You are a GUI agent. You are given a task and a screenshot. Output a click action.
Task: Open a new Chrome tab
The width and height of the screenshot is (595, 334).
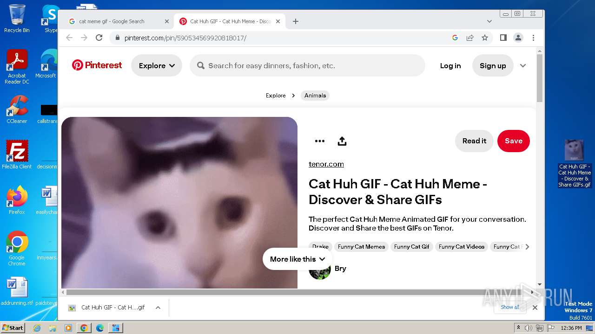click(x=296, y=21)
